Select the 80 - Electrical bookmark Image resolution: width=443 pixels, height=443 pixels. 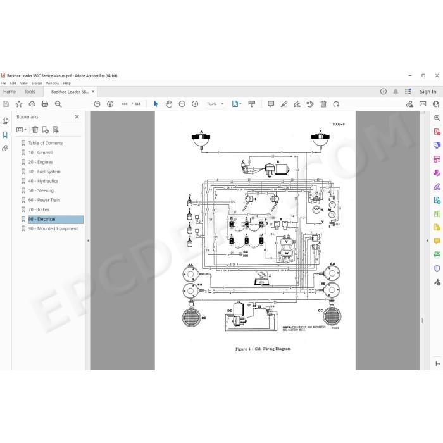coord(56,219)
